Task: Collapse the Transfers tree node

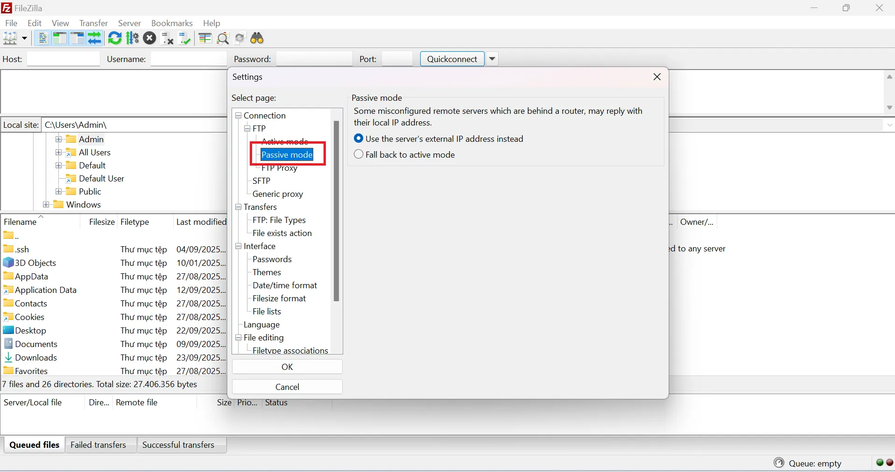Action: [x=239, y=207]
